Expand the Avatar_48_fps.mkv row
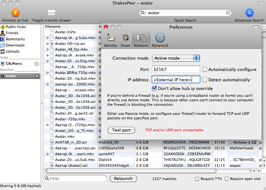The image size is (266, 190). coord(48,49)
